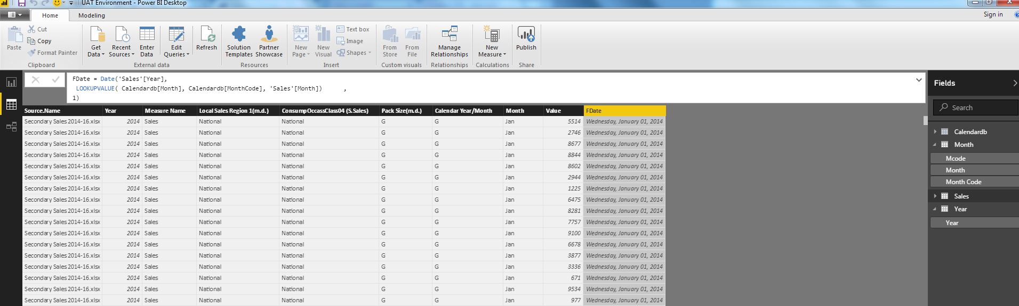
Task: Click the Paste icon in Clipboard group
Action: coord(14,35)
